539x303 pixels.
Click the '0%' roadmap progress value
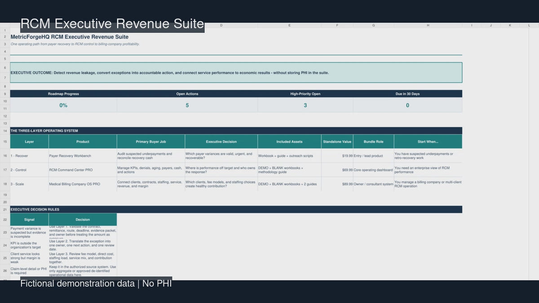coord(63,105)
